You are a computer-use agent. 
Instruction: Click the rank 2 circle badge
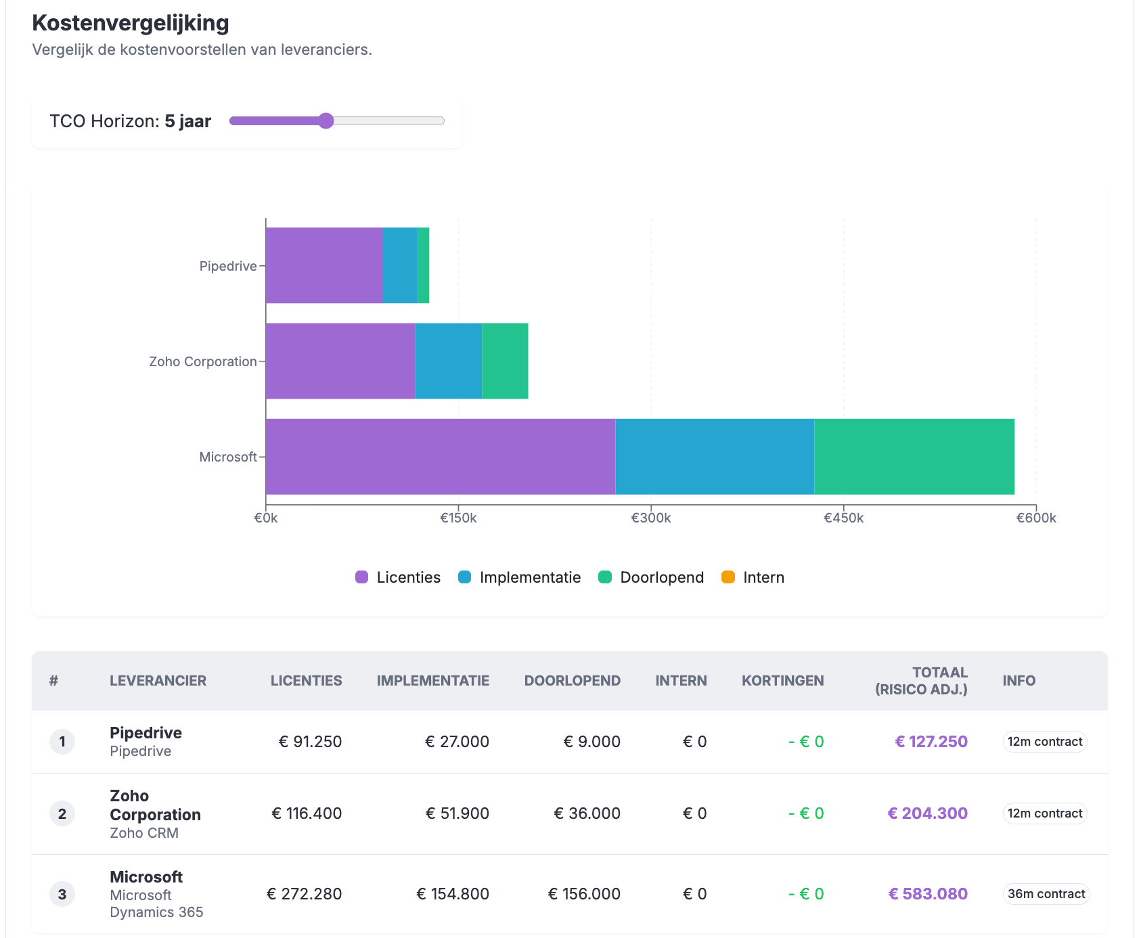point(62,813)
